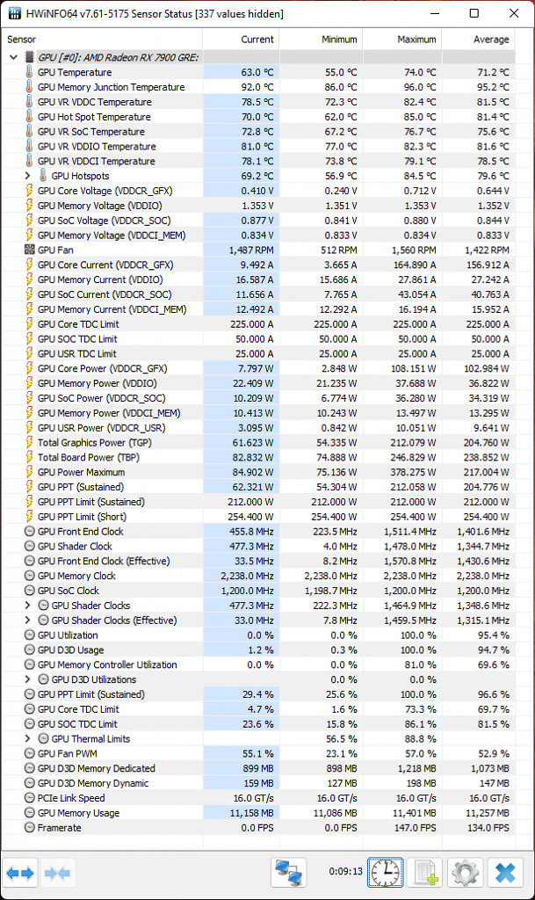This screenshot has width=535, height=900.
Task: Click the expand arrows button in bottom toolbar
Action: pyautogui.click(x=20, y=873)
